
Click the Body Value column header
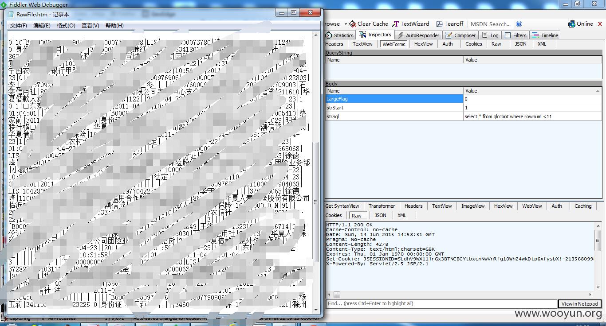532,91
